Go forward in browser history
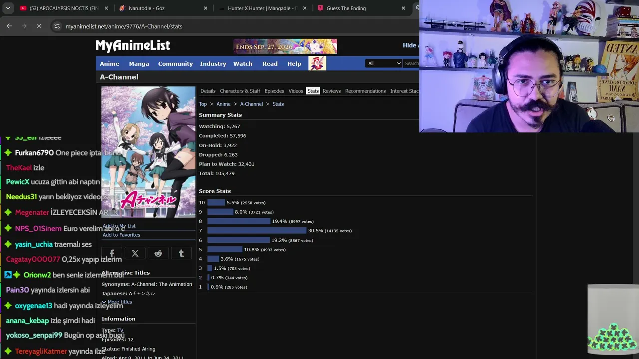This screenshot has width=639, height=359. pyautogui.click(x=24, y=26)
